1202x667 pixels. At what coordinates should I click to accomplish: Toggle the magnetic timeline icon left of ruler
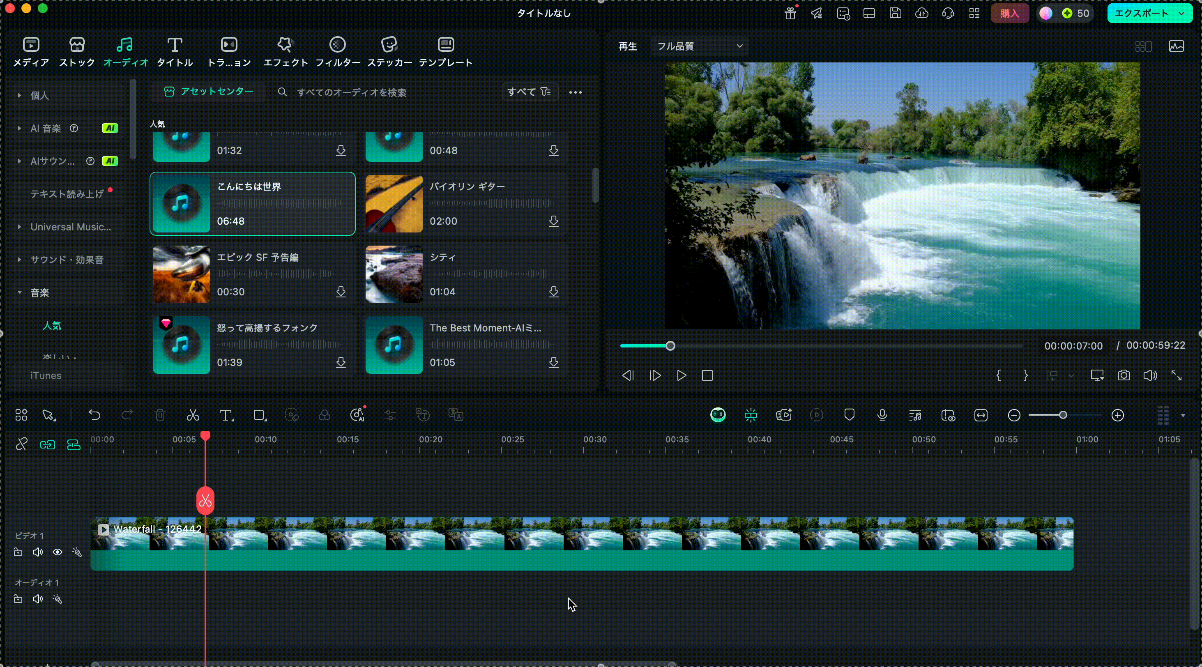tap(74, 444)
